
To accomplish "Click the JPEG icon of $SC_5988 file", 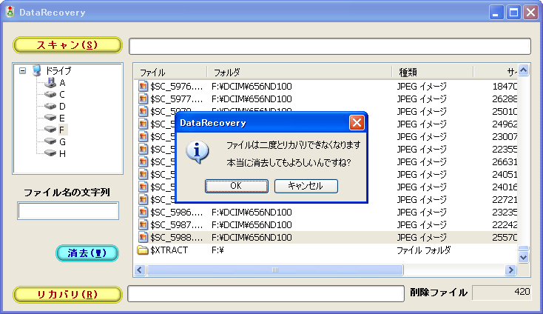I will pos(143,238).
